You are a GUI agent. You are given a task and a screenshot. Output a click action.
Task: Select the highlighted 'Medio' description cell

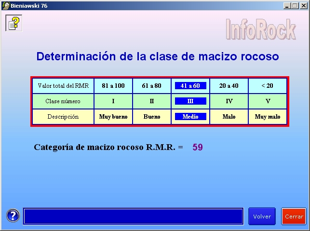point(190,117)
